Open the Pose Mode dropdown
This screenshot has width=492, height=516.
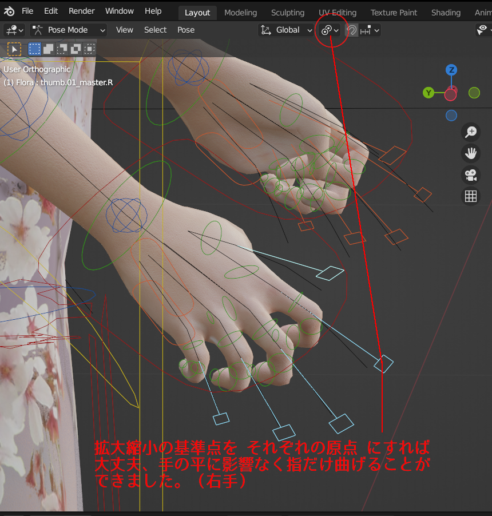[x=68, y=30]
